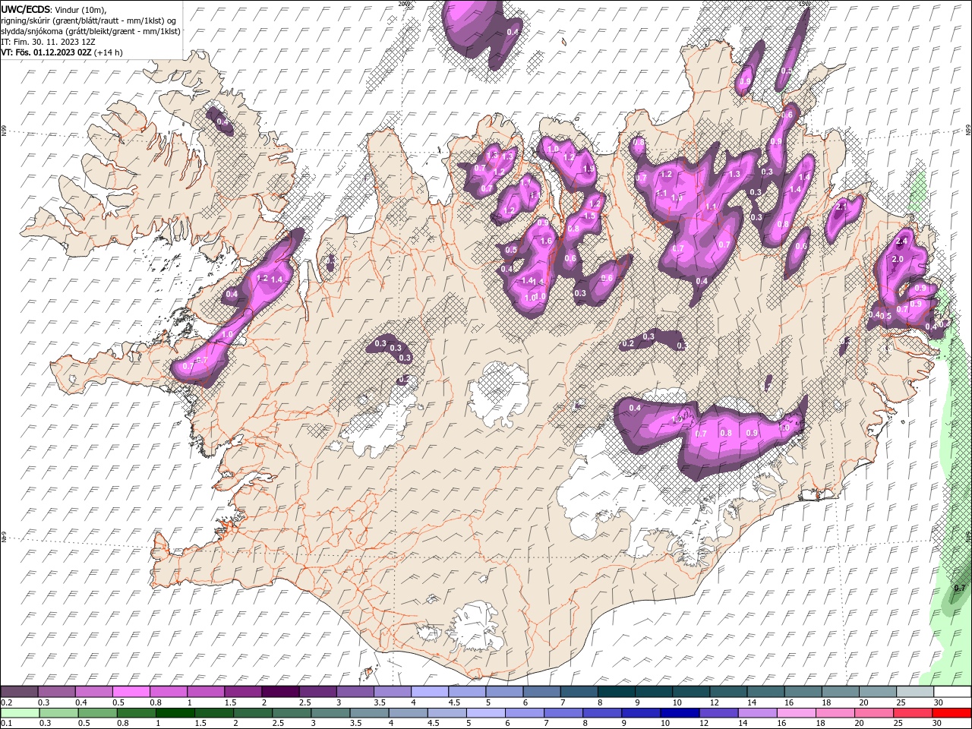This screenshot has width=972, height=729.
Task: Click the 2.0 snowfall value on map
Action: pos(897,259)
